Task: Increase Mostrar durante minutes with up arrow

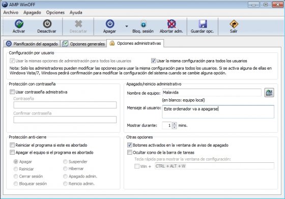Action: [x=174, y=124]
